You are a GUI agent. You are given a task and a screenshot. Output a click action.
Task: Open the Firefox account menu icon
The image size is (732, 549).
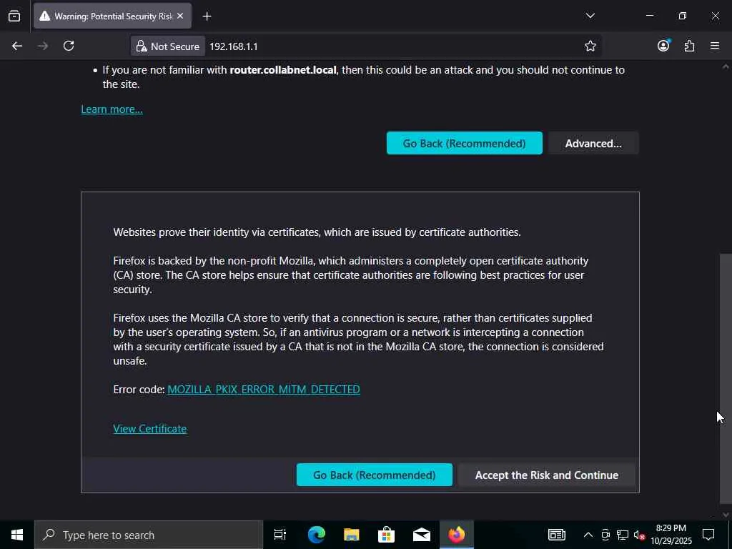(663, 46)
